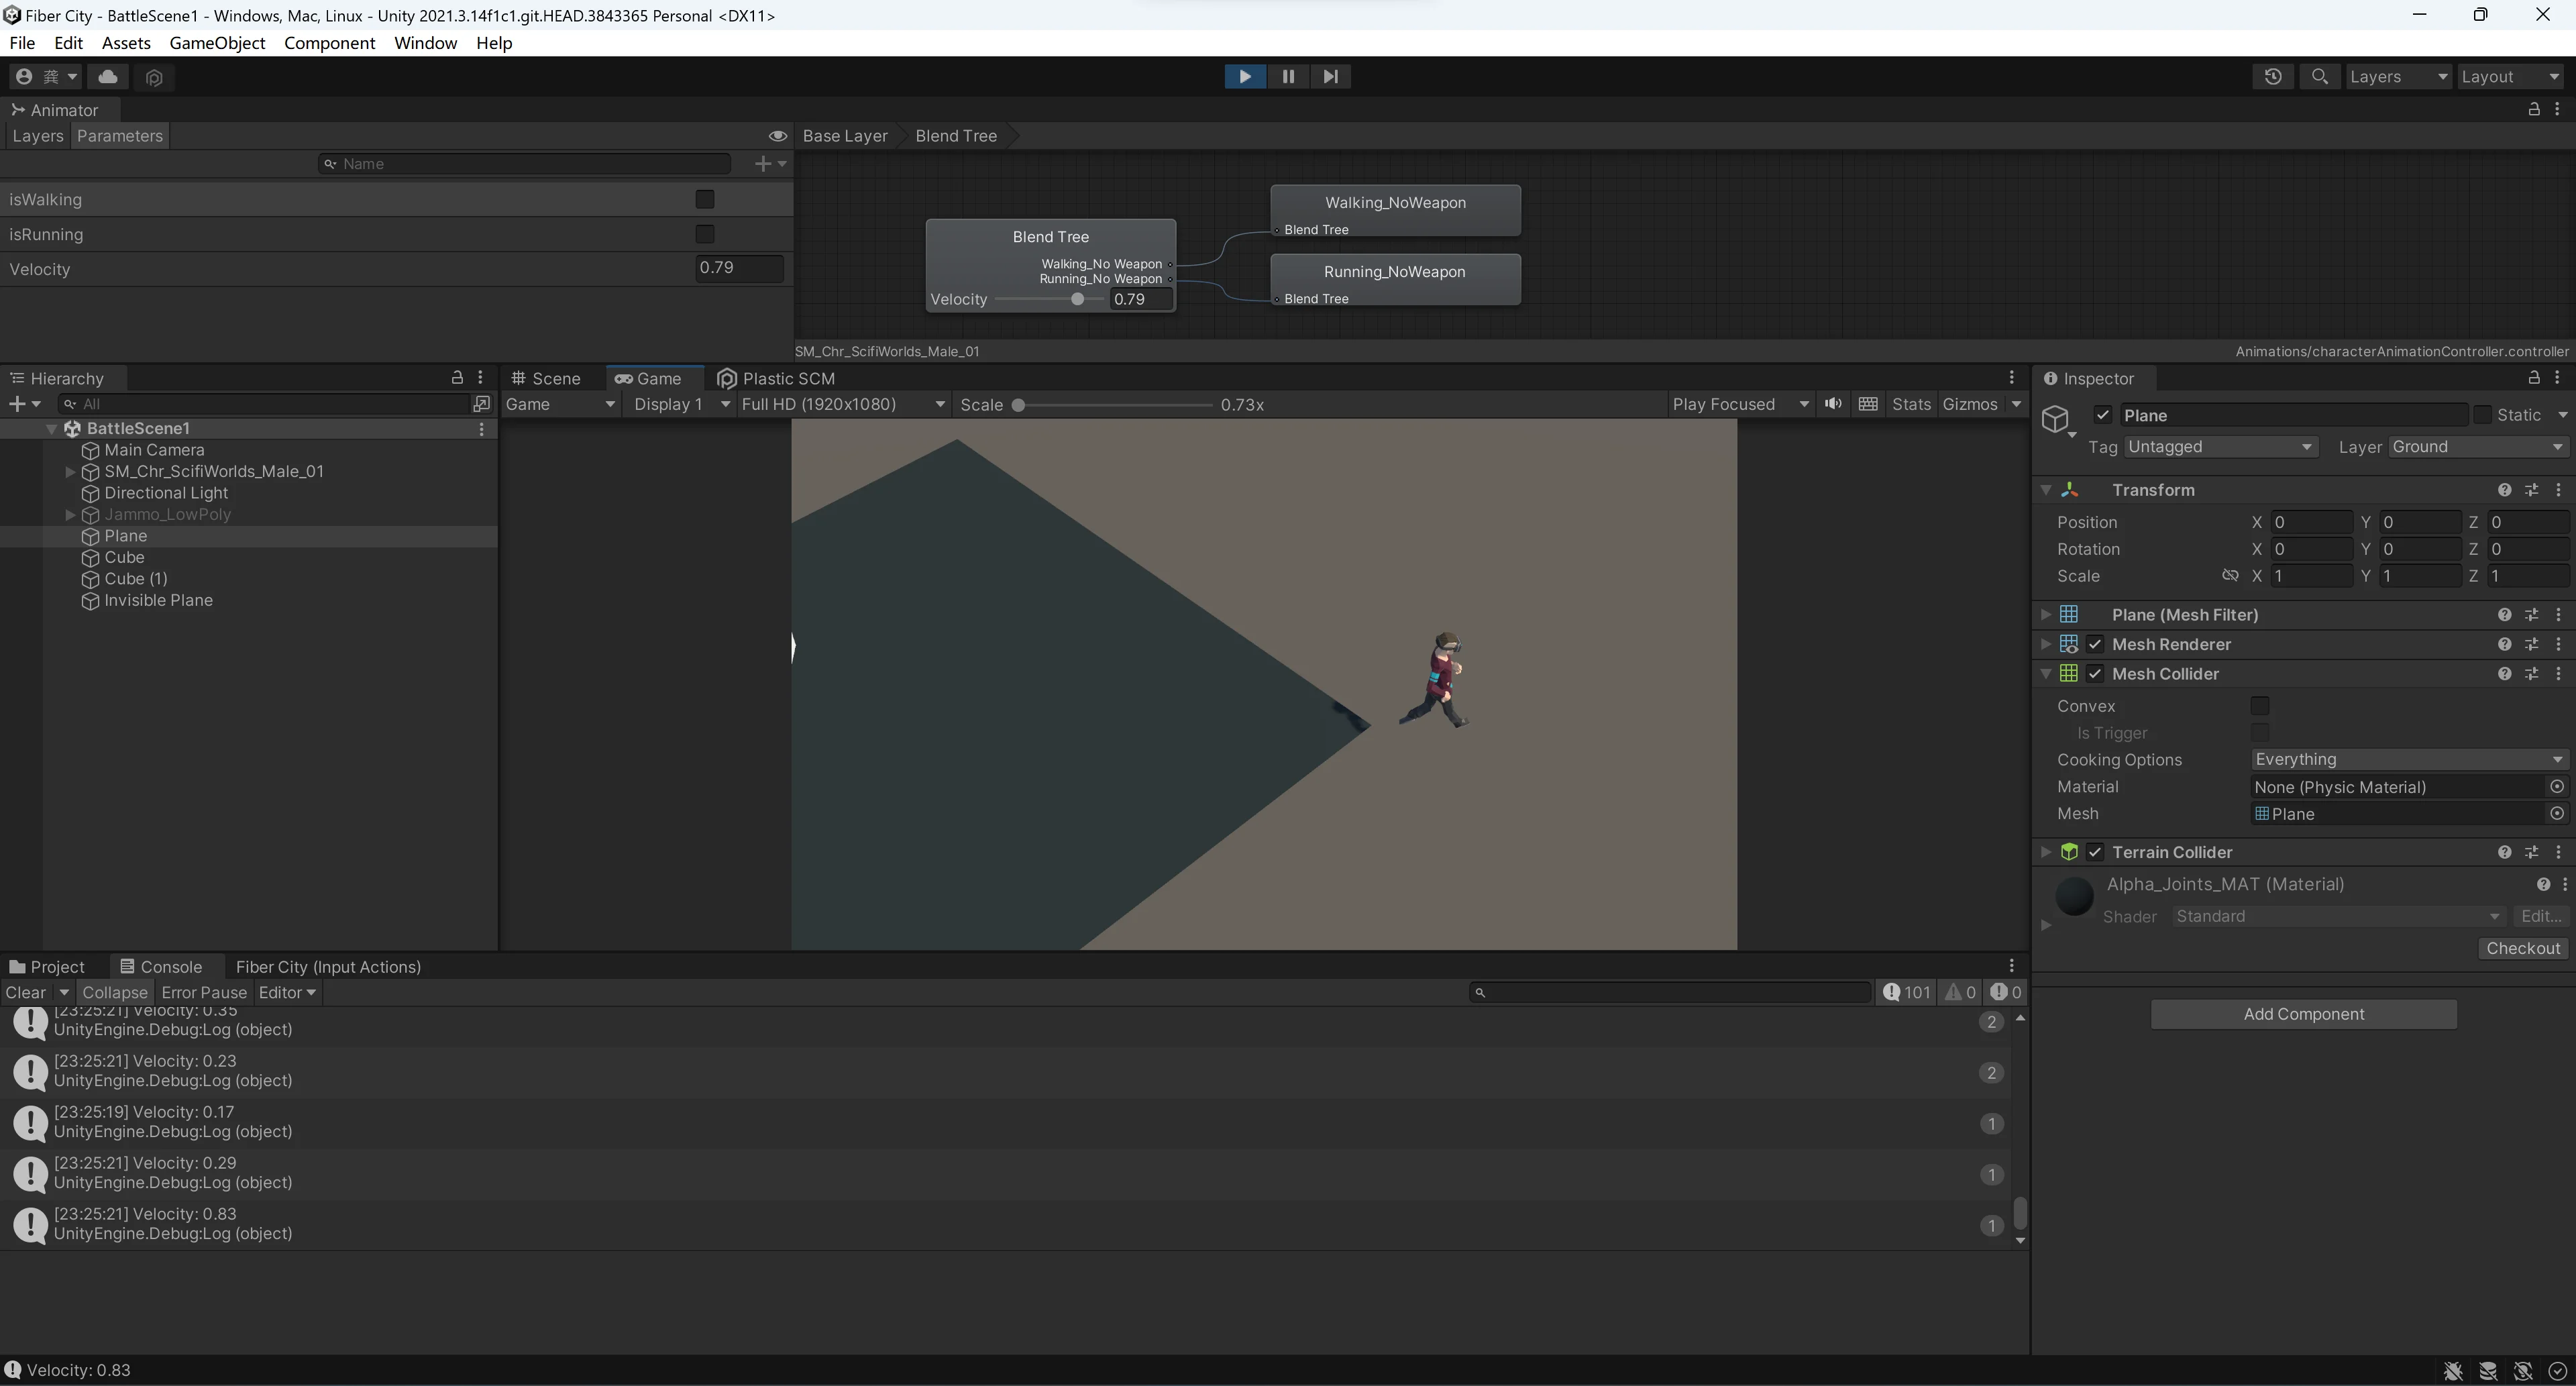Switch to the Project tab
The width and height of the screenshot is (2576, 1386).
coord(47,967)
